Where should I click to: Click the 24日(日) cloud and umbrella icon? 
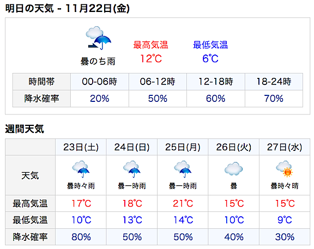[132, 169]
